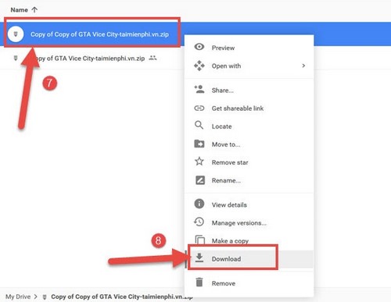Click zip icon of selected Copy of Copy file

click(16, 34)
